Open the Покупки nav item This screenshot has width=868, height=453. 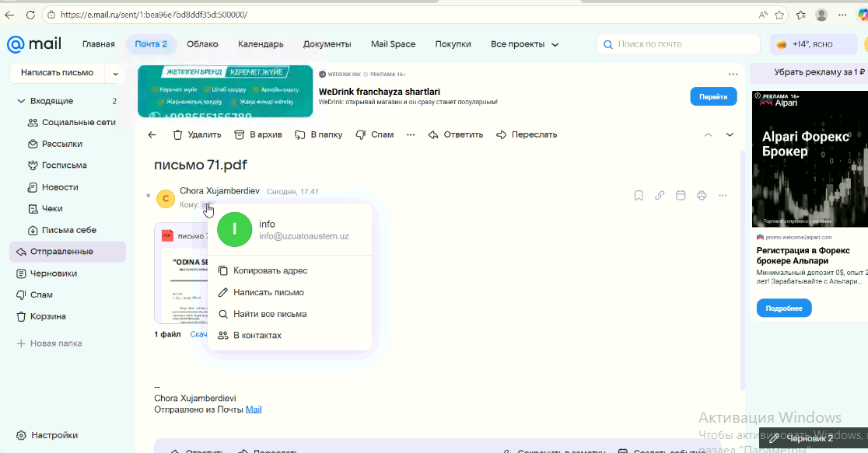453,44
